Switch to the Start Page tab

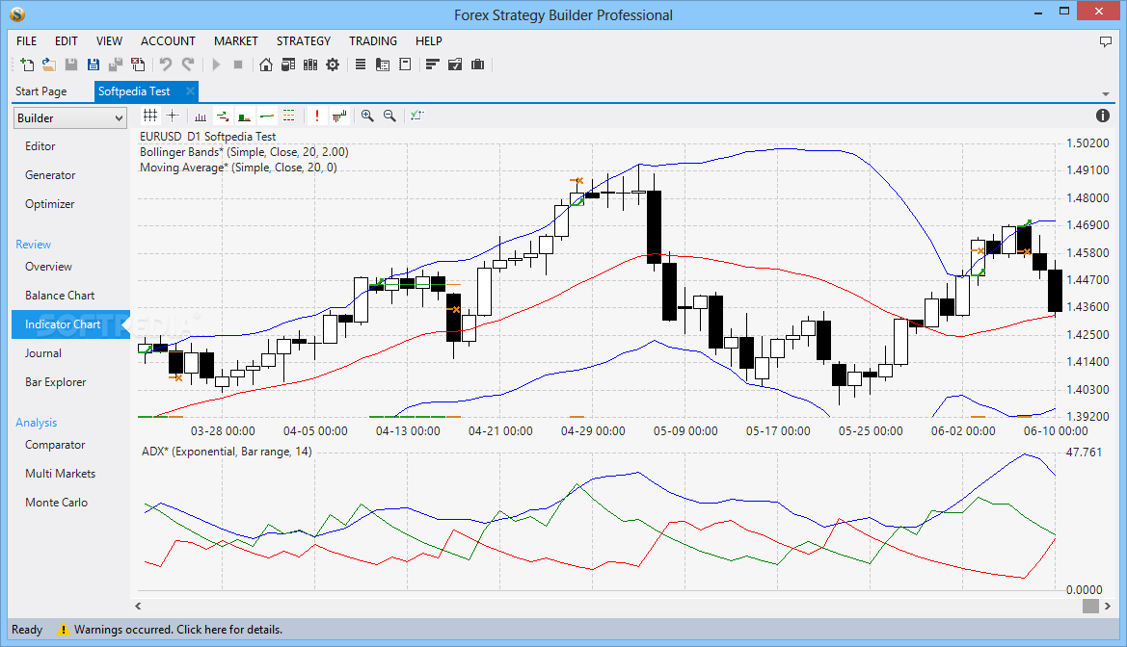point(40,91)
